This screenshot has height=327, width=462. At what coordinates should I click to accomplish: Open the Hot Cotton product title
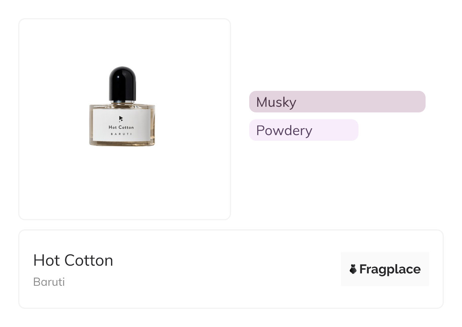point(73,260)
